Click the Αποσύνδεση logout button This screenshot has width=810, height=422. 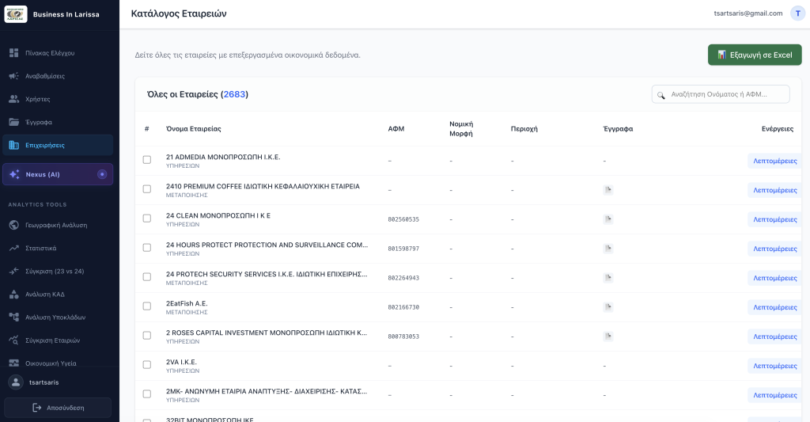coord(58,408)
